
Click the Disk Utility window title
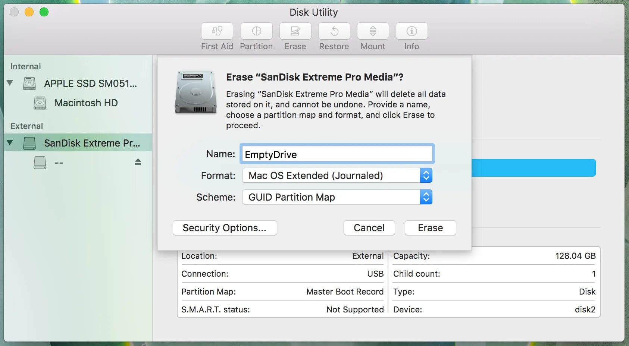[x=314, y=12]
